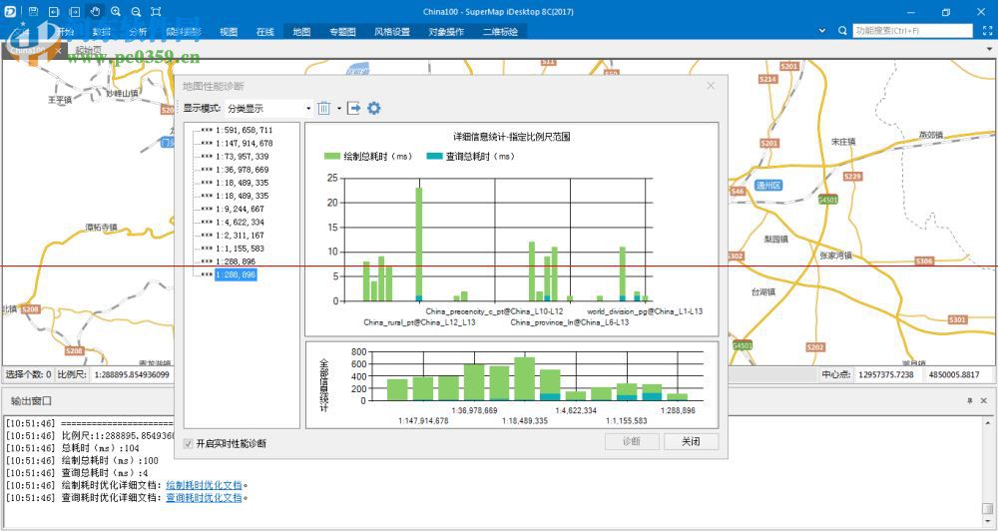
Task: Click the 诊断 button
Action: click(632, 441)
